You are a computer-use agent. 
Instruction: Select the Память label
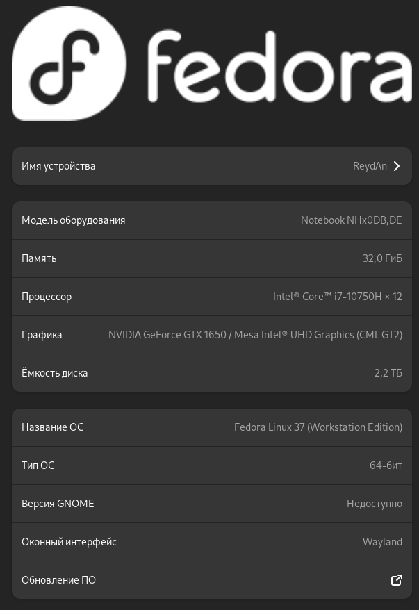[39, 258]
